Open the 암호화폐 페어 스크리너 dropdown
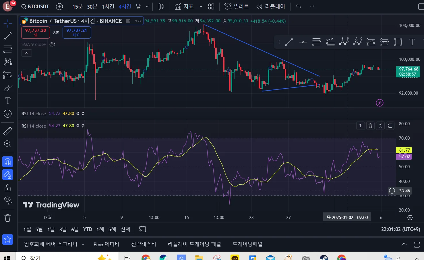 (x=83, y=244)
